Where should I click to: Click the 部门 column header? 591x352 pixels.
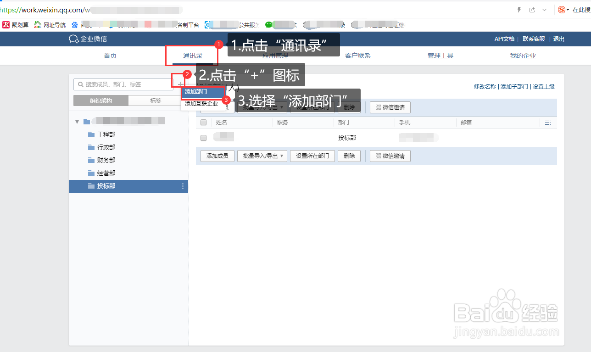click(344, 123)
